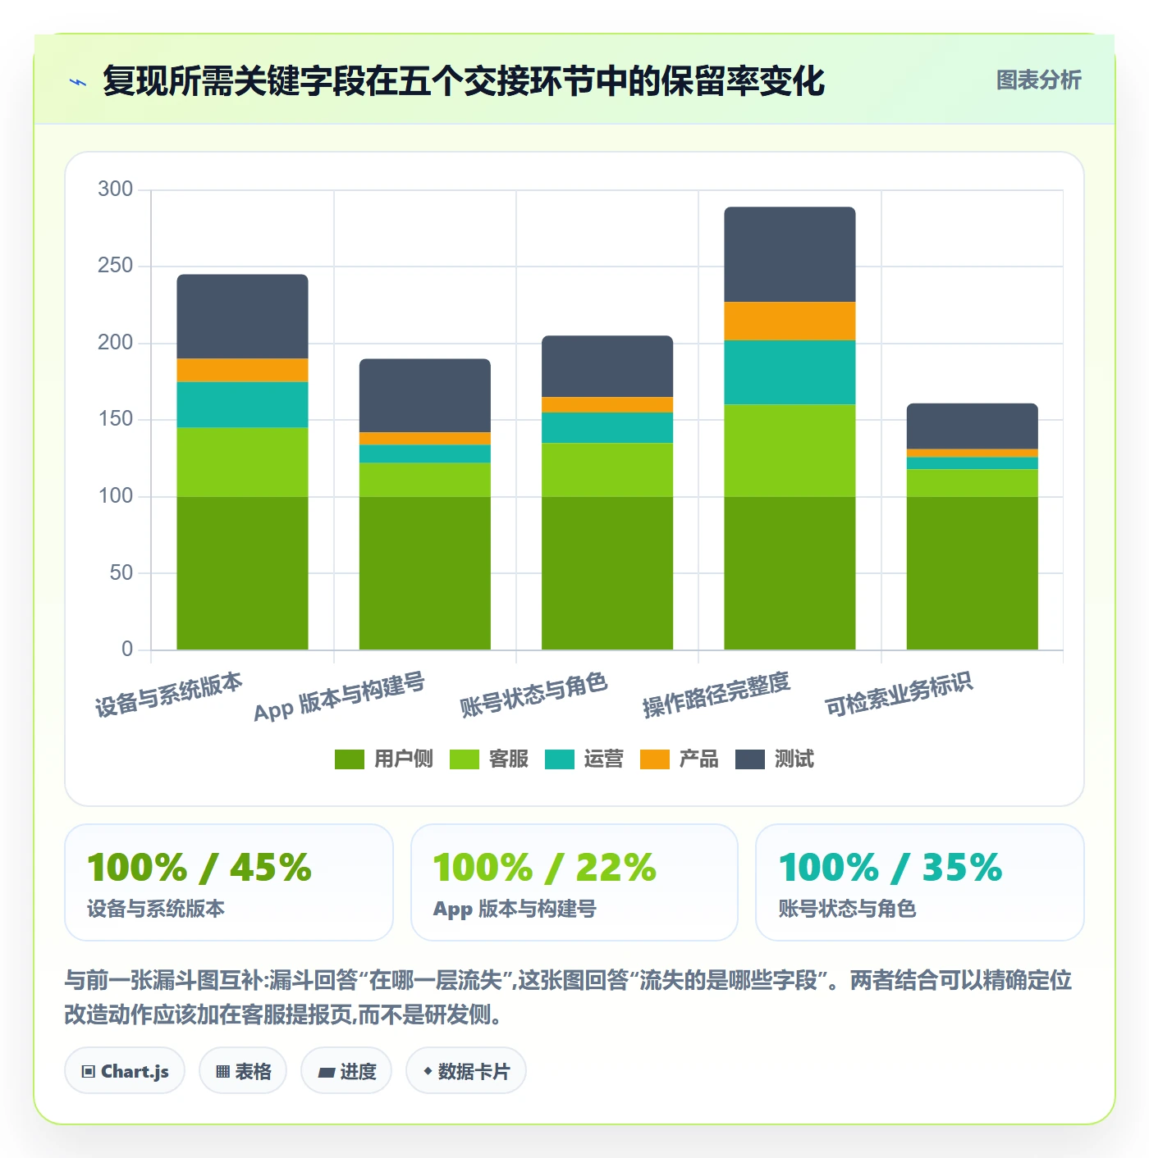Image resolution: width=1149 pixels, height=1158 pixels.
Task: Hide the 运营 dataset via its legend color box
Action: tap(560, 759)
